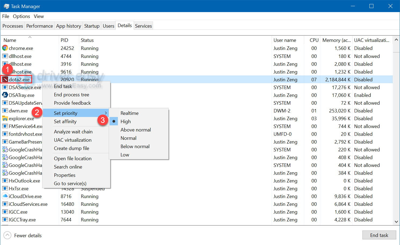Screen dimensions: 400x245
Task: Sort by the Memory column header
Action: point(336,40)
